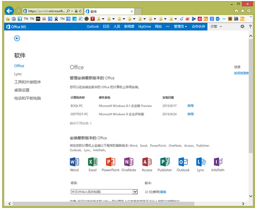Screen dimensions: 256x209
Task: Open the Weibo bookmark in favorites bar
Action: (188, 19)
